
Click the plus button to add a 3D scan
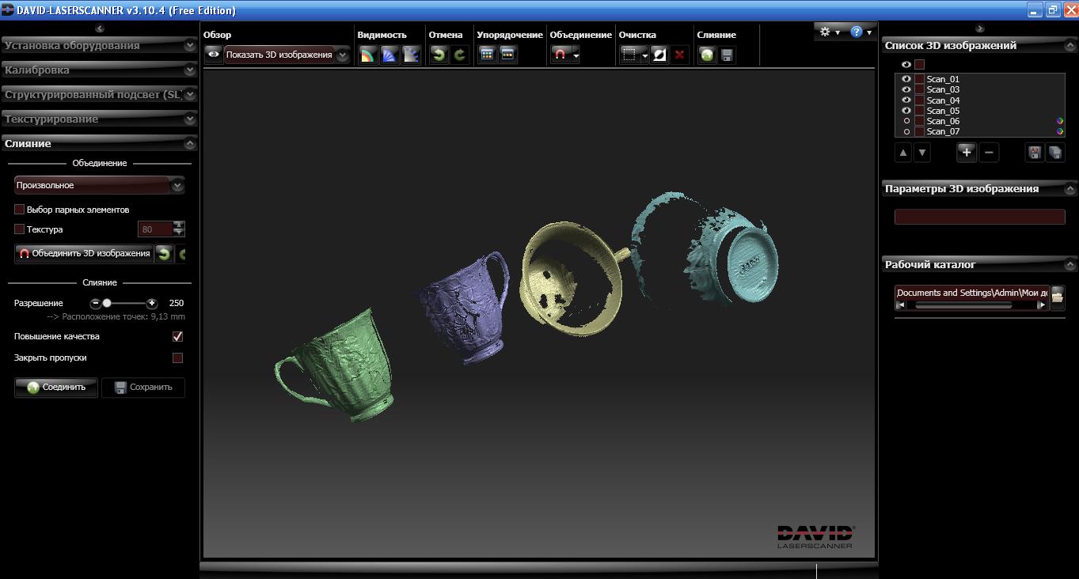966,153
